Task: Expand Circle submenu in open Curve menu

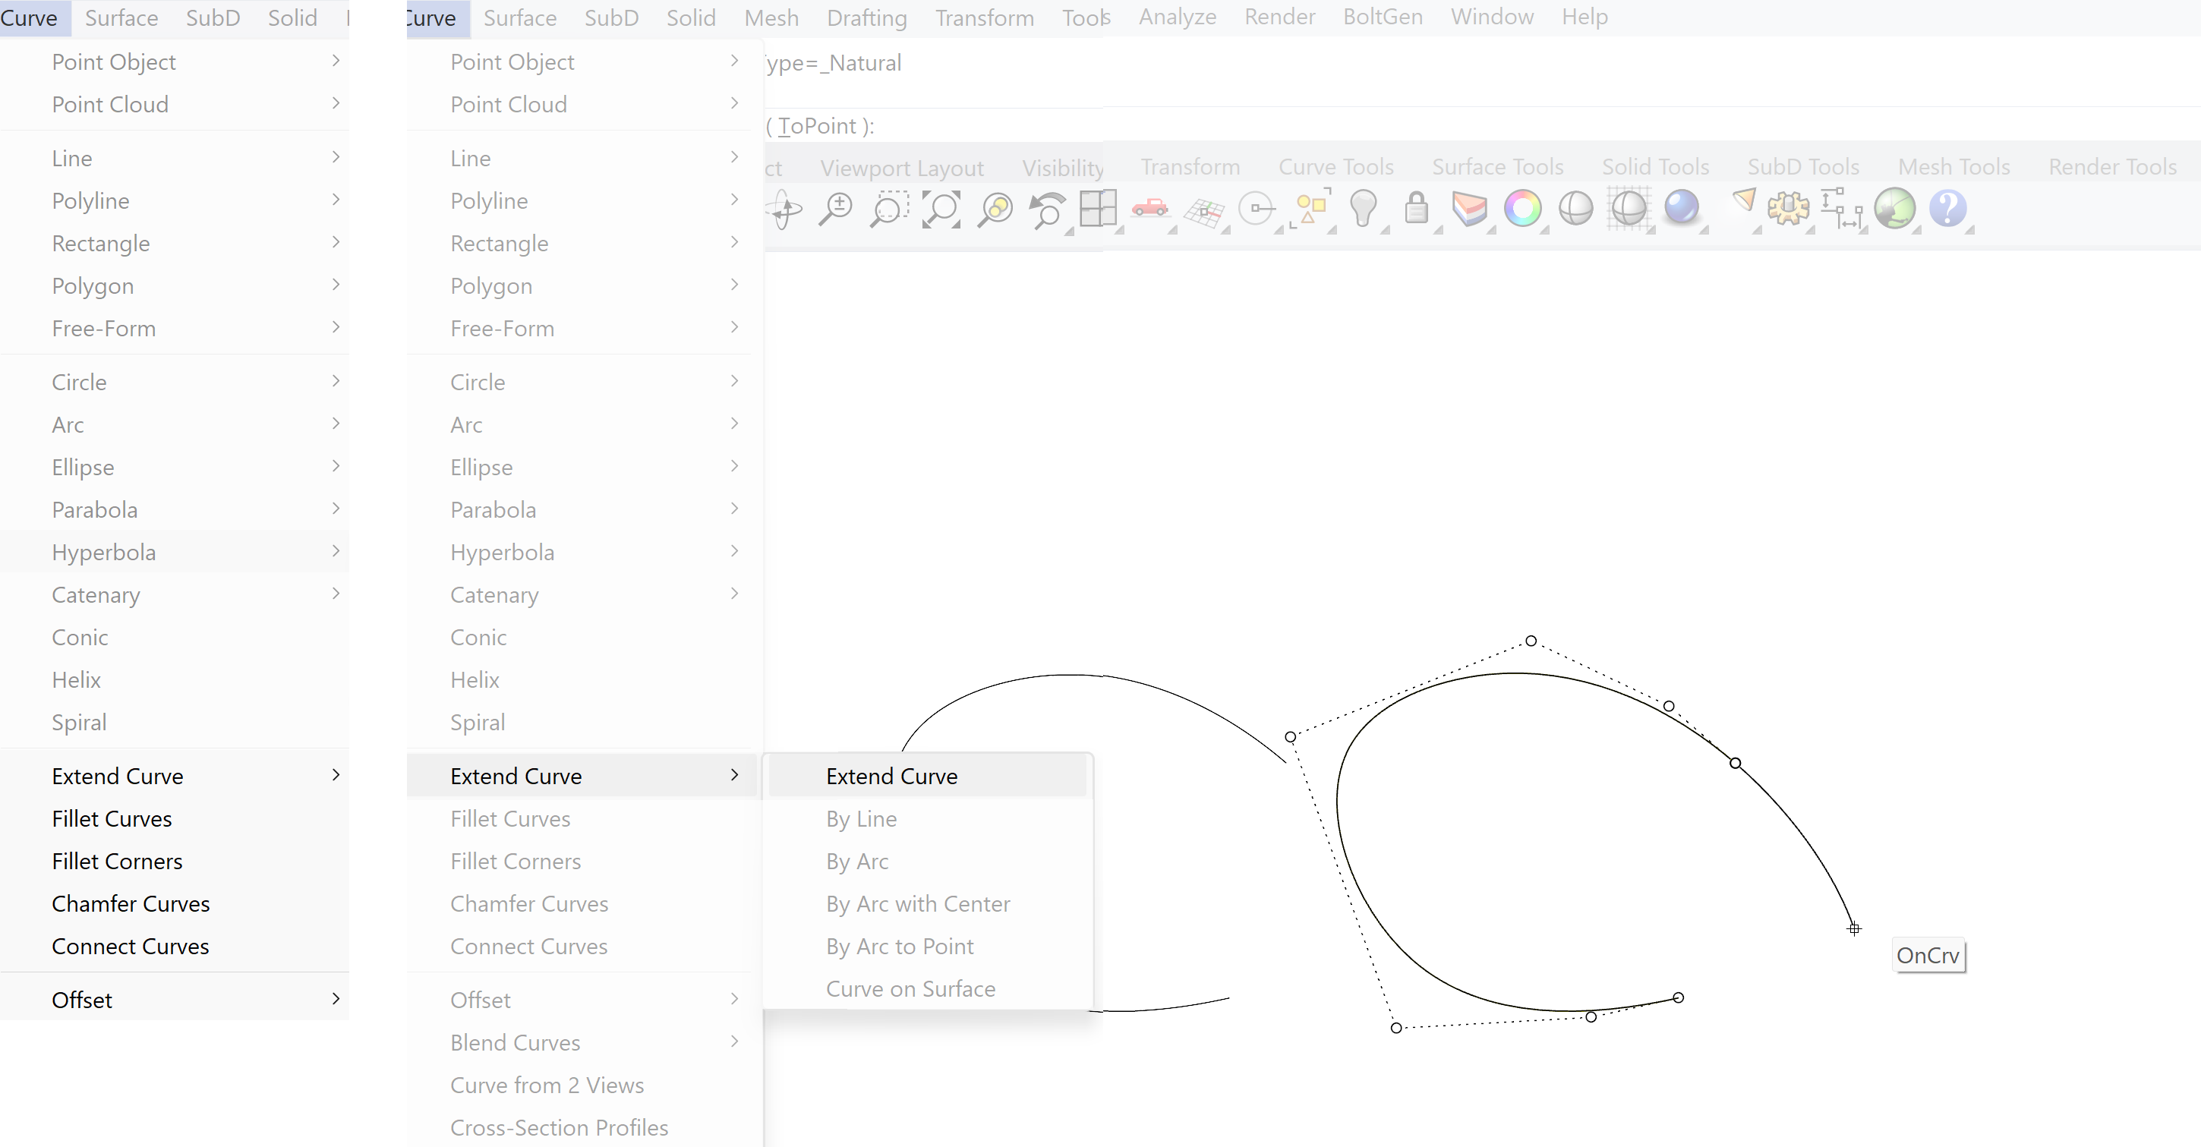Action: 735,381
